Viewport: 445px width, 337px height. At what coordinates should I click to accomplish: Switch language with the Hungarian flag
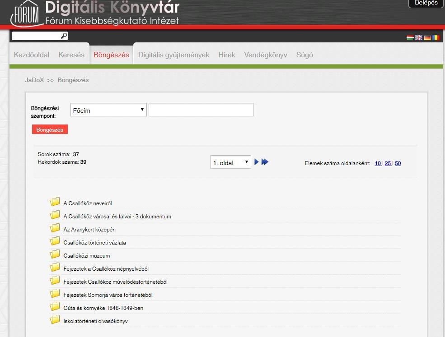pyautogui.click(x=410, y=37)
